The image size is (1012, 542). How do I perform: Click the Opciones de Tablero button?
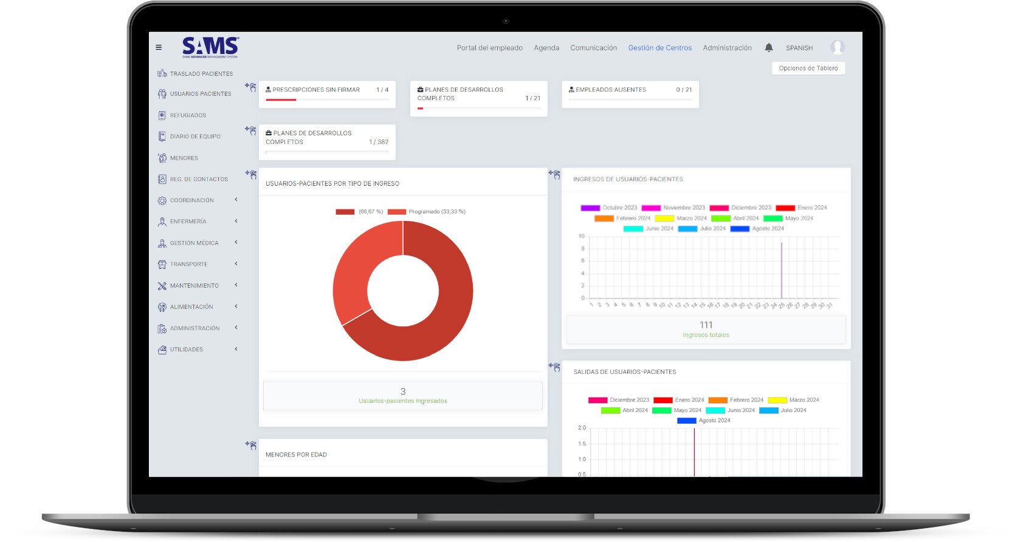808,68
